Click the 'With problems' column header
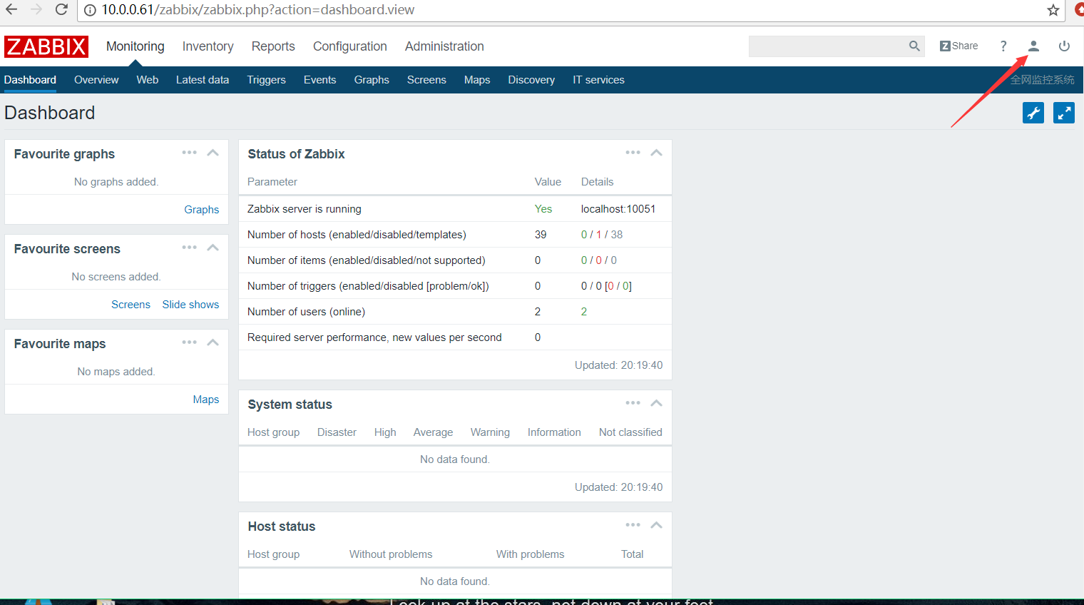This screenshot has width=1084, height=605. click(530, 554)
